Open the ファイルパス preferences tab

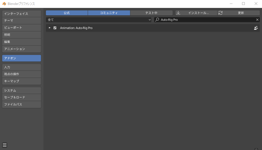[22, 104]
